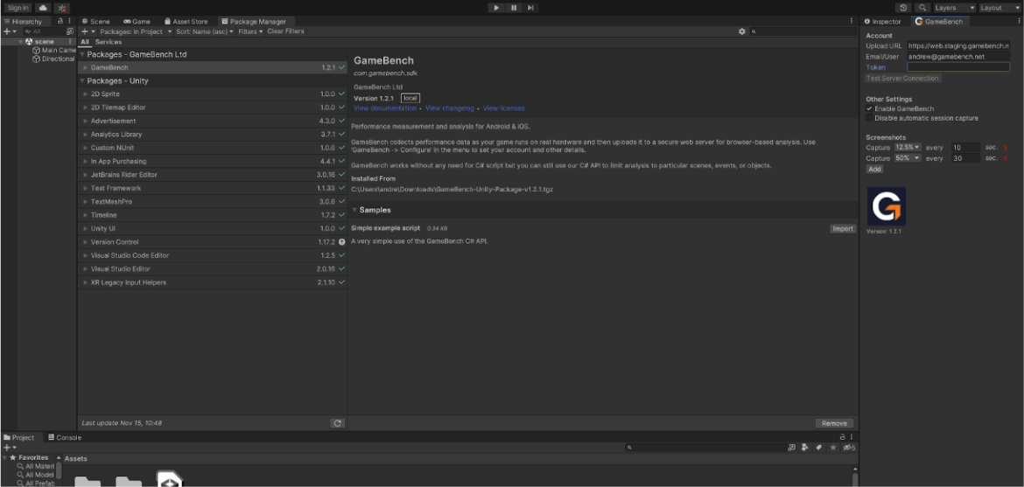Open the Packages: In Project dropdown
1024x487 pixels.
pos(136,31)
